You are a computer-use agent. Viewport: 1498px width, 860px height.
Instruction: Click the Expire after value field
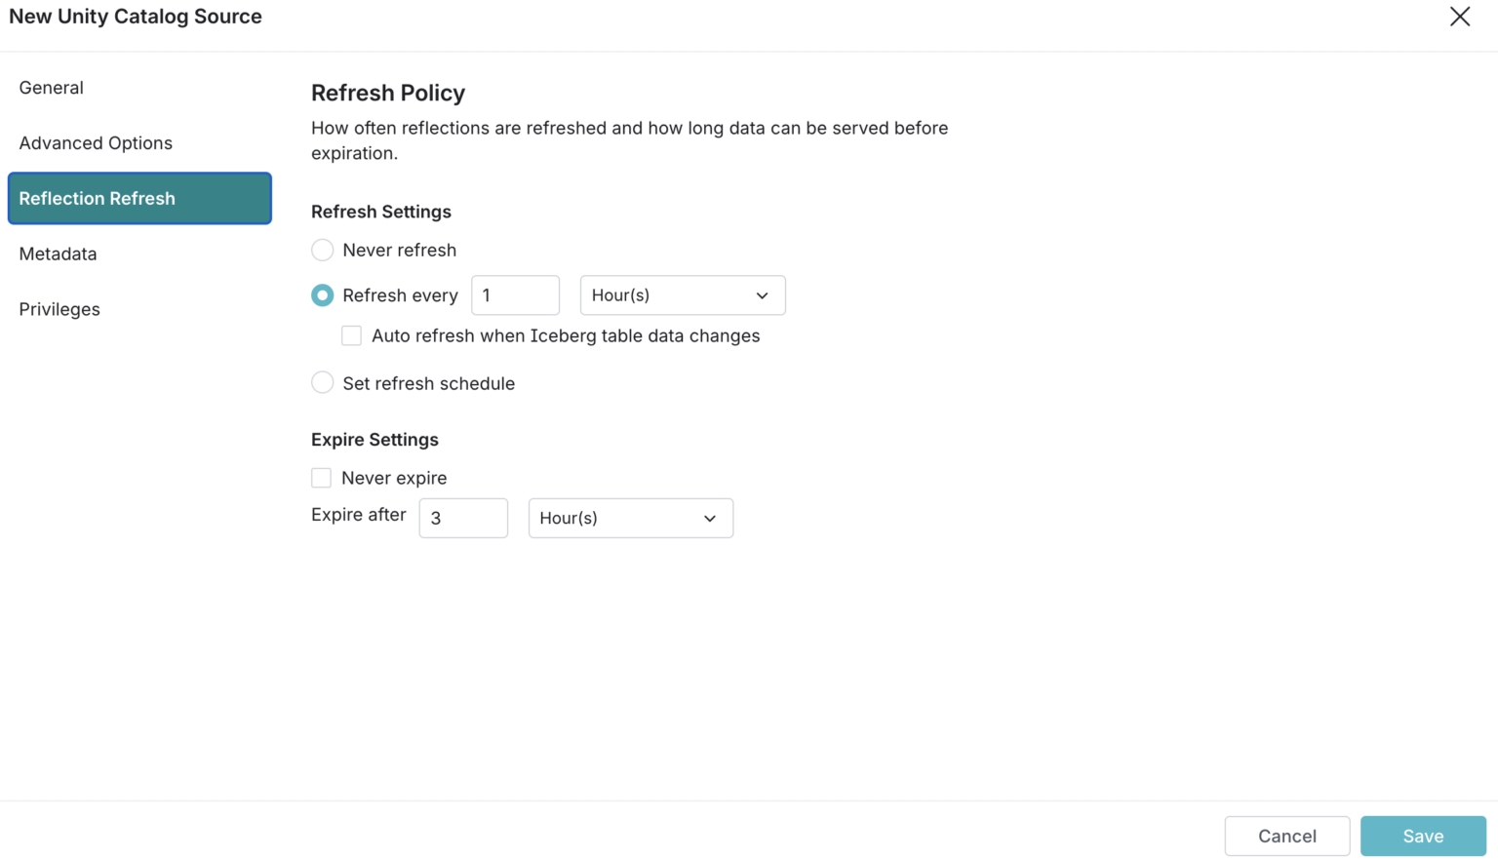[463, 518]
